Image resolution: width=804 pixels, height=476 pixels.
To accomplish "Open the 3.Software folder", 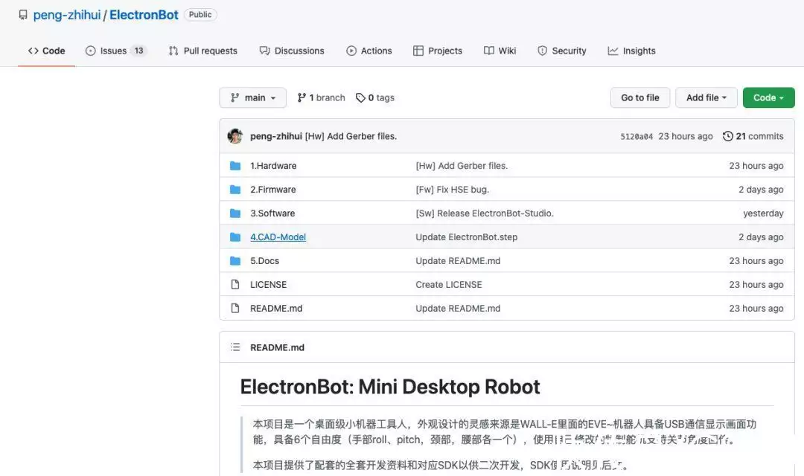I will coord(272,213).
